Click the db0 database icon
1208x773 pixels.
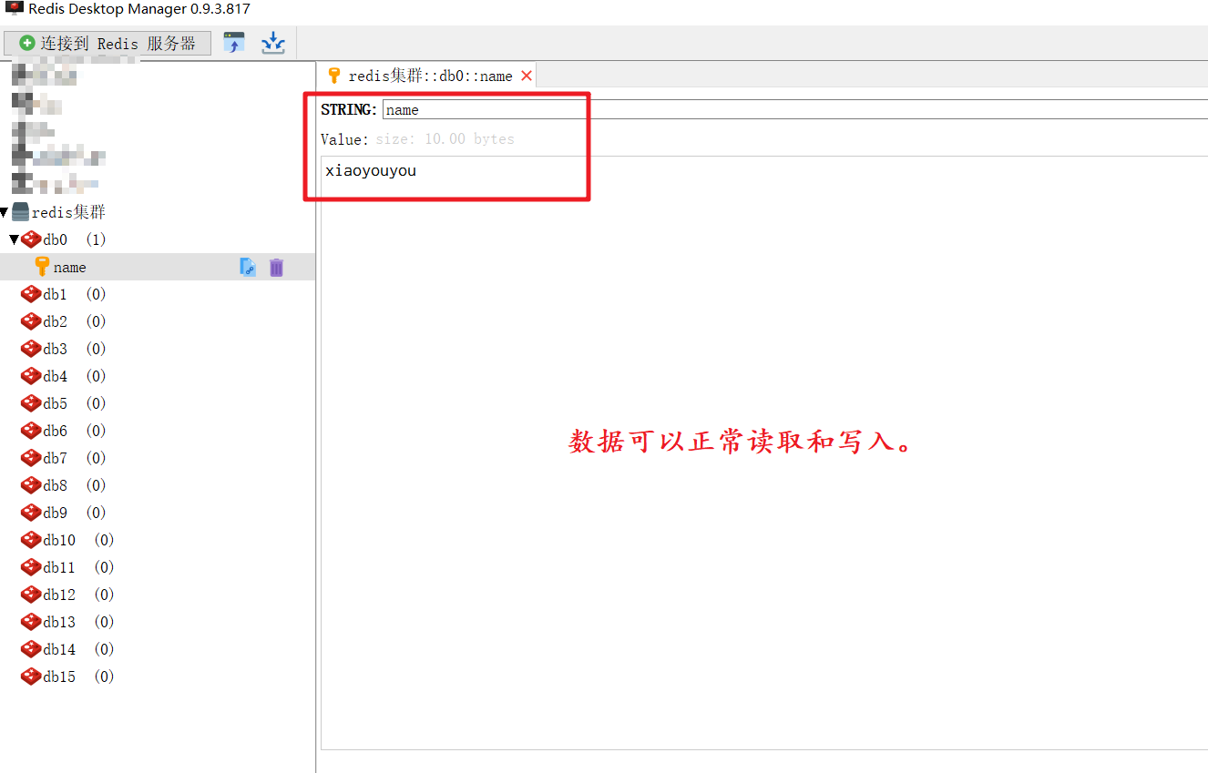point(31,239)
